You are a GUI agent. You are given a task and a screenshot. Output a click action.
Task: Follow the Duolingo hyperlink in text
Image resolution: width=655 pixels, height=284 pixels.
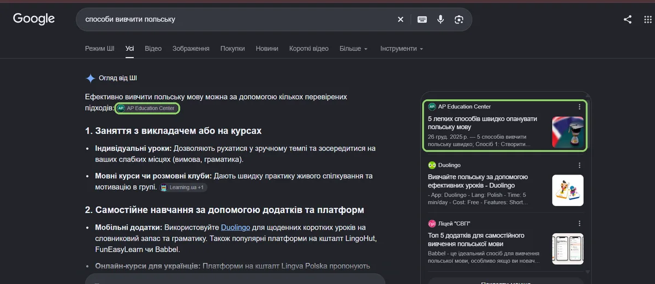coord(236,227)
